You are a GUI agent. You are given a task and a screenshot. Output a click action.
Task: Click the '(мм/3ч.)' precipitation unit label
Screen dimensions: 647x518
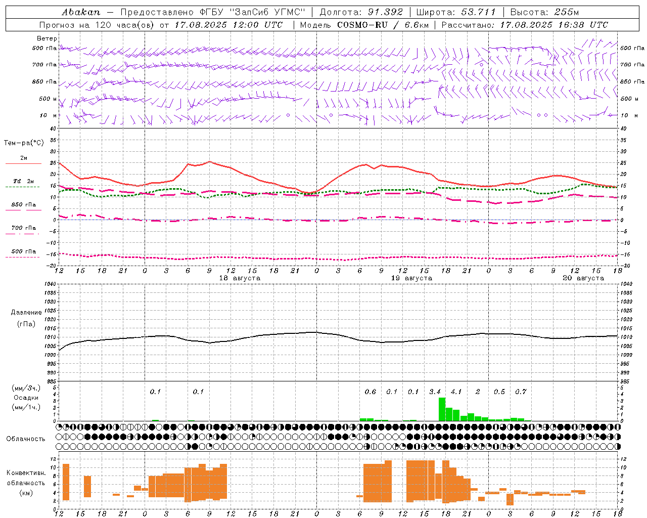(x=26, y=388)
